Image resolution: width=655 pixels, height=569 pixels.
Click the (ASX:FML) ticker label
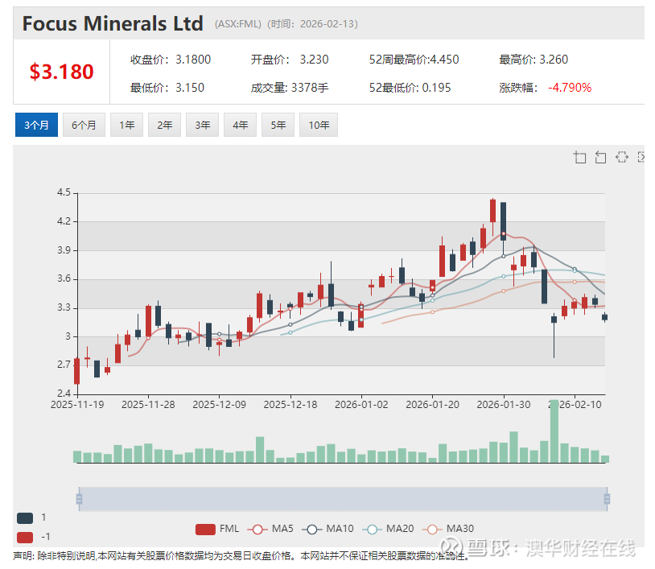click(238, 24)
